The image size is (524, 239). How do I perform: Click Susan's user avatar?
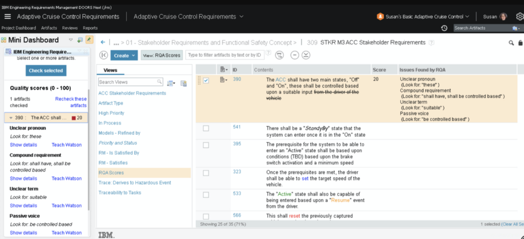(x=503, y=17)
